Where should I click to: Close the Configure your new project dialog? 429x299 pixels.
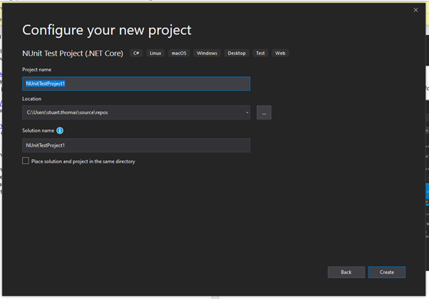point(415,10)
